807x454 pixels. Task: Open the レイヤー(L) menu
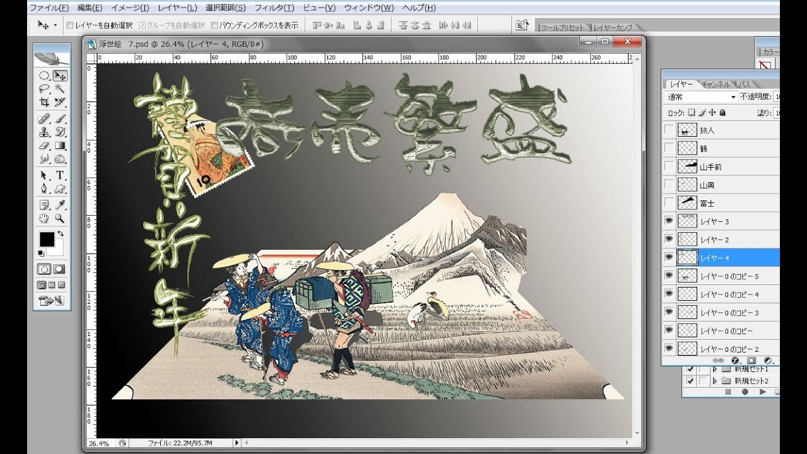pos(177,8)
